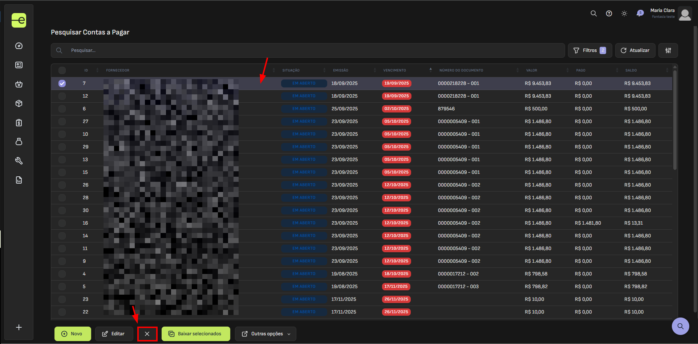The image size is (698, 344).
Task: Click the table vertical scrollbar thumb
Action: click(x=675, y=120)
